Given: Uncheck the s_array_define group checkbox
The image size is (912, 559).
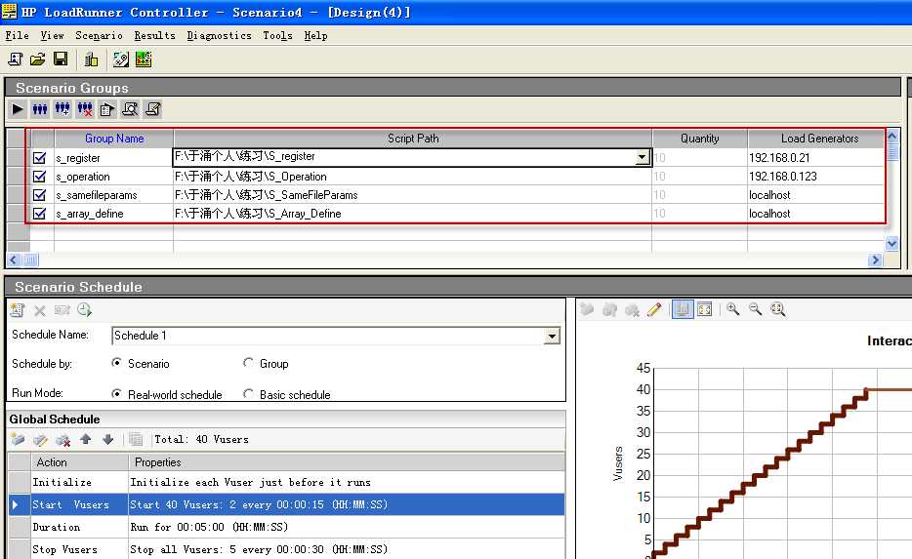Looking at the screenshot, I should coord(40,214).
